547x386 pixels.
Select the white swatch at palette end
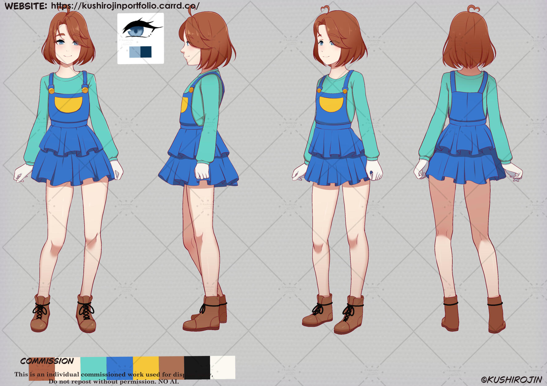tap(223, 367)
